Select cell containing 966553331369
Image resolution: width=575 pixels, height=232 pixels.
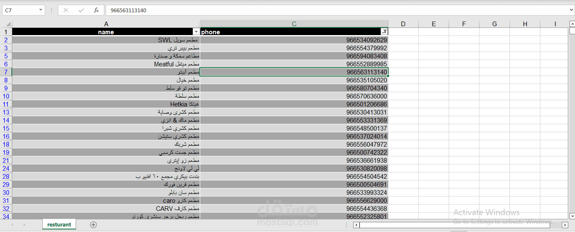click(x=294, y=120)
